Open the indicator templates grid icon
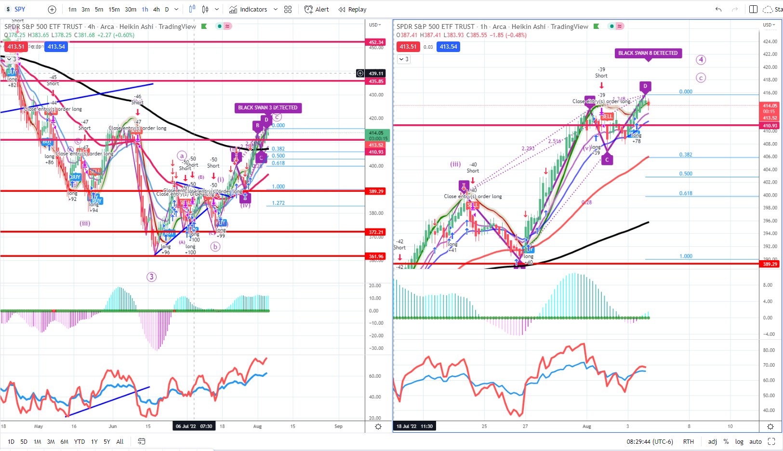 pyautogui.click(x=288, y=10)
